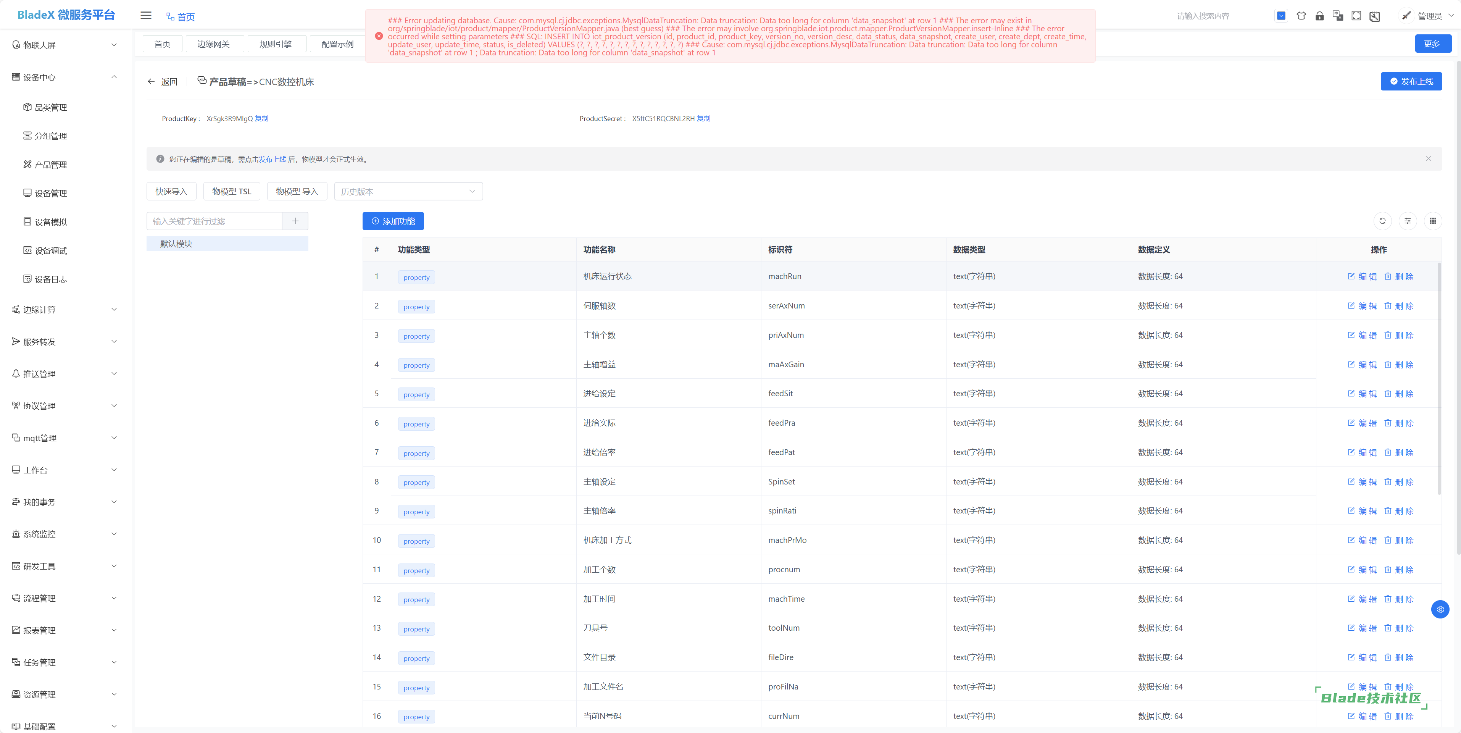Edit the procnum row
Image resolution: width=1461 pixels, height=733 pixels.
click(x=1362, y=570)
